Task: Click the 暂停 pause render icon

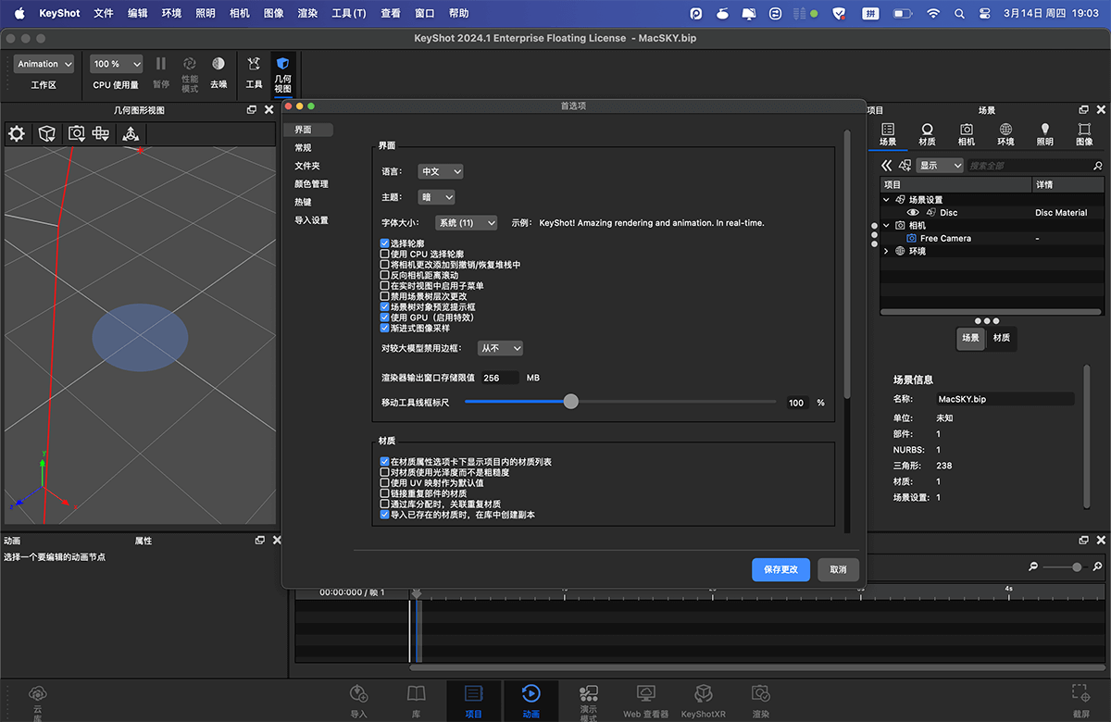Action: [x=161, y=64]
